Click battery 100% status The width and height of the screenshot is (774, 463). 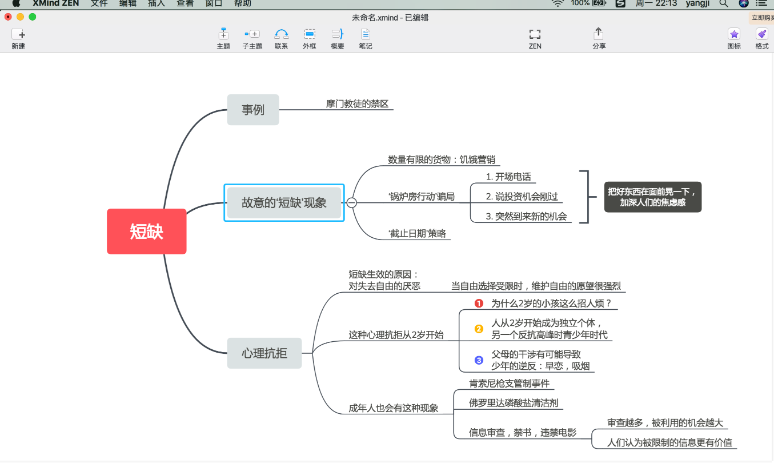pos(588,3)
